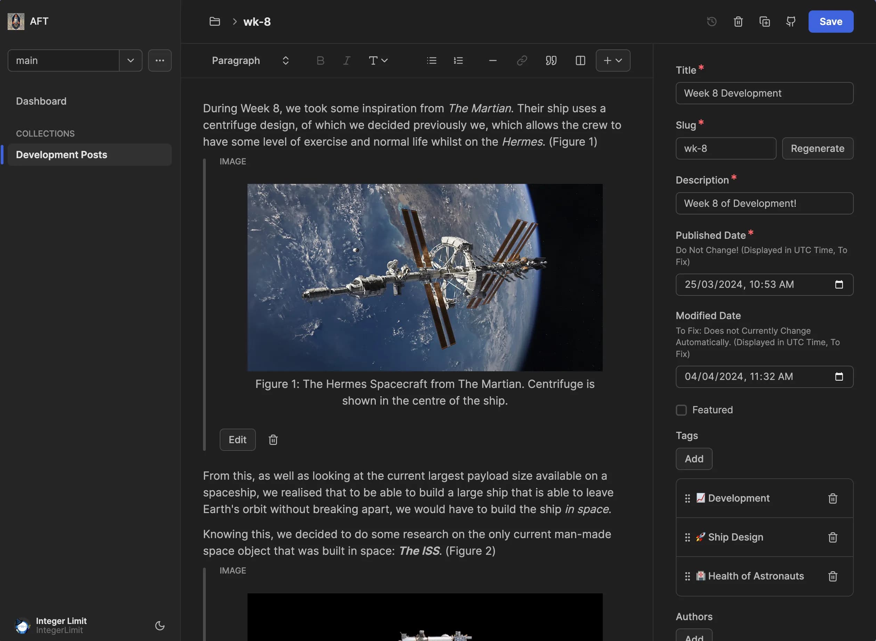Click the Save button
The image size is (876, 641).
831,21
